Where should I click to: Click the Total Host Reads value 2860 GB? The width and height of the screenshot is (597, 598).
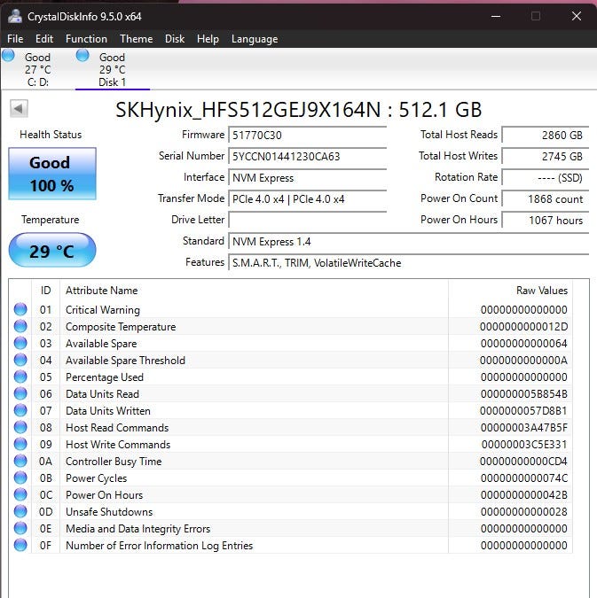pyautogui.click(x=546, y=136)
